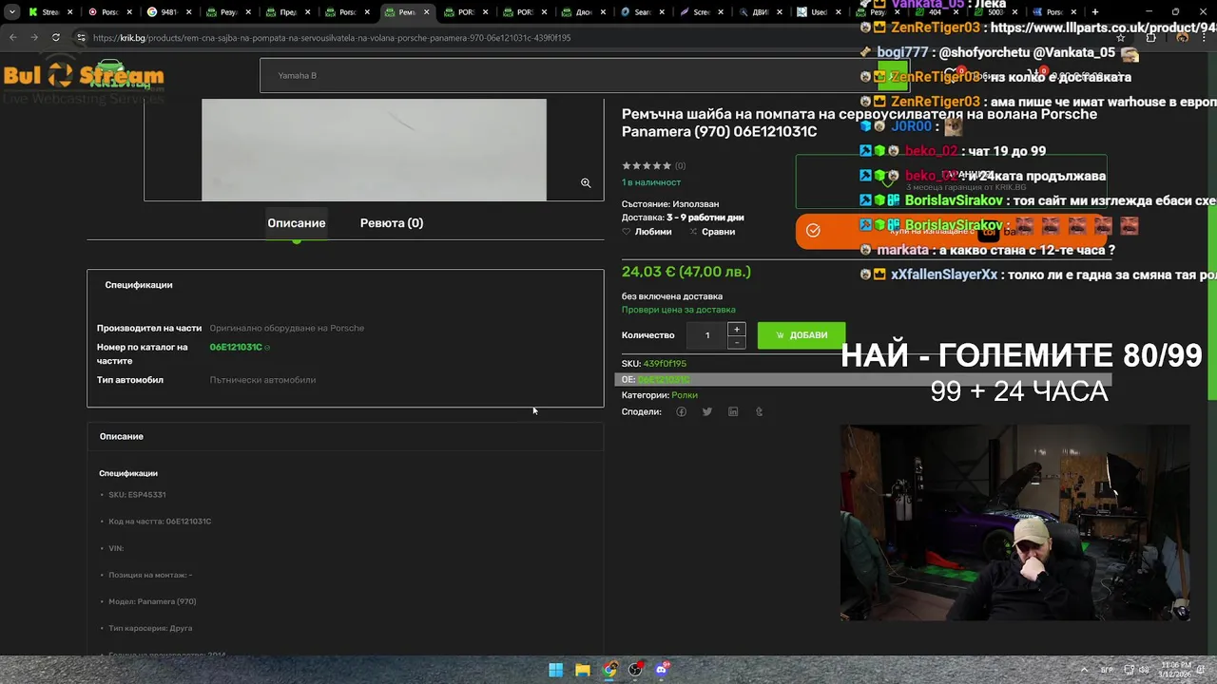Click 'Модел: Panamera (970)' line
1217x684 pixels.
(152, 601)
